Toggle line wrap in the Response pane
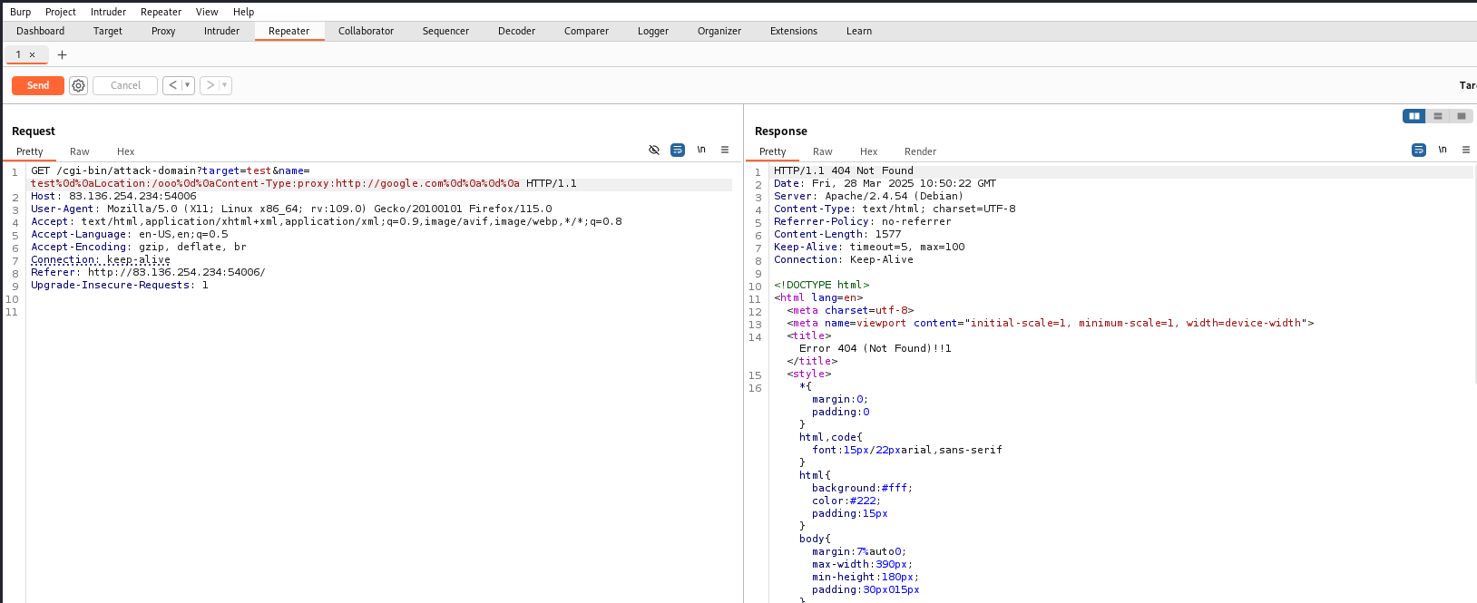 tap(1419, 150)
